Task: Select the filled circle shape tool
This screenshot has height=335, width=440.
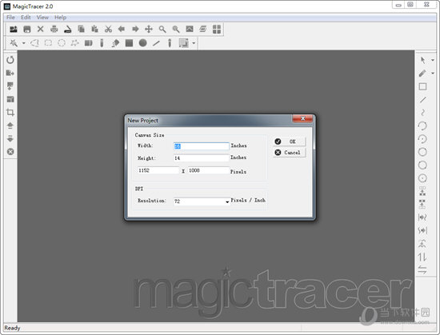Action: coord(143,43)
